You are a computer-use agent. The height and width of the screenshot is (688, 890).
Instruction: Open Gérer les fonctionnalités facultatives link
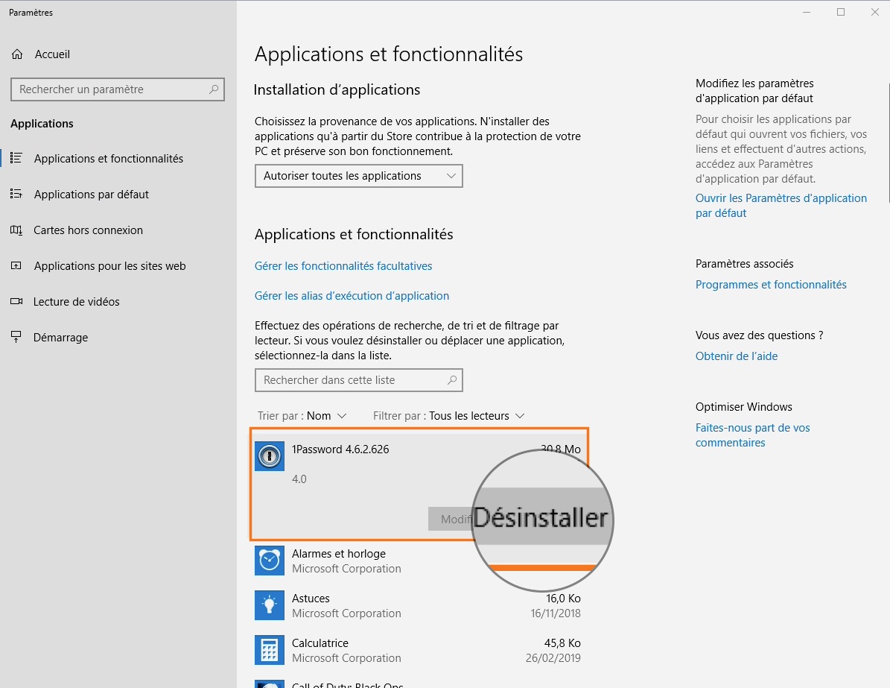point(343,266)
